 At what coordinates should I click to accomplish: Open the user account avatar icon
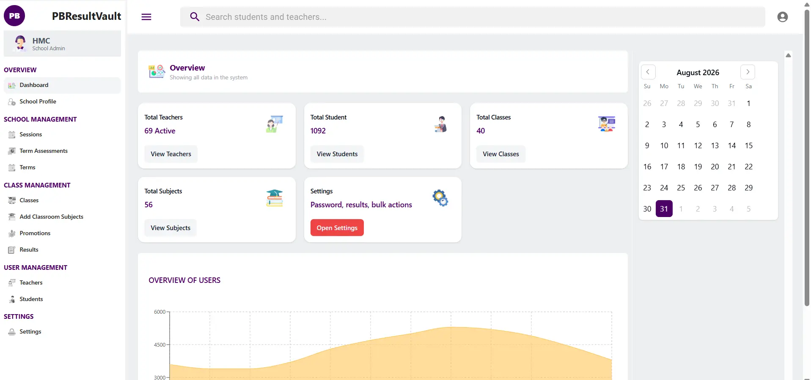pos(782,17)
